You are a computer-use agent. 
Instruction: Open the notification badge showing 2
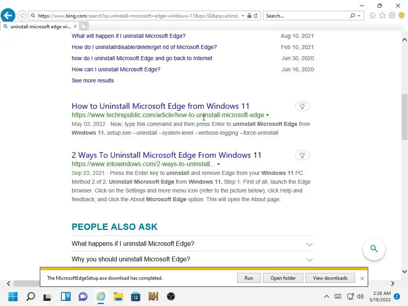pyautogui.click(x=397, y=296)
